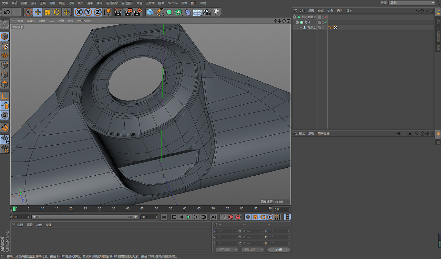Viewport: 441px width, 259px height.
Task: Add a Cube using the cube toolbar icon
Action: (150, 12)
